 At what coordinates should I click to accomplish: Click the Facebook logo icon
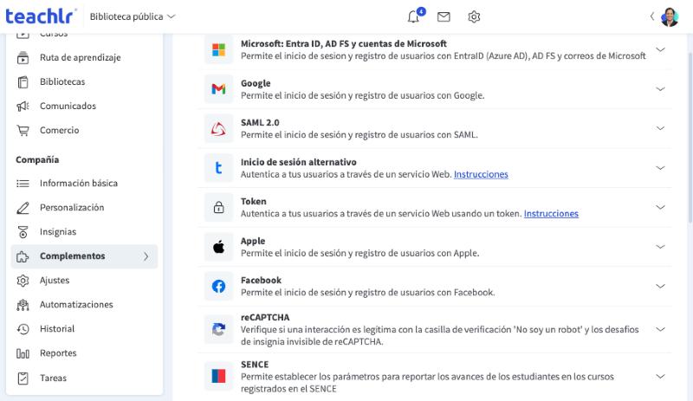(x=218, y=286)
